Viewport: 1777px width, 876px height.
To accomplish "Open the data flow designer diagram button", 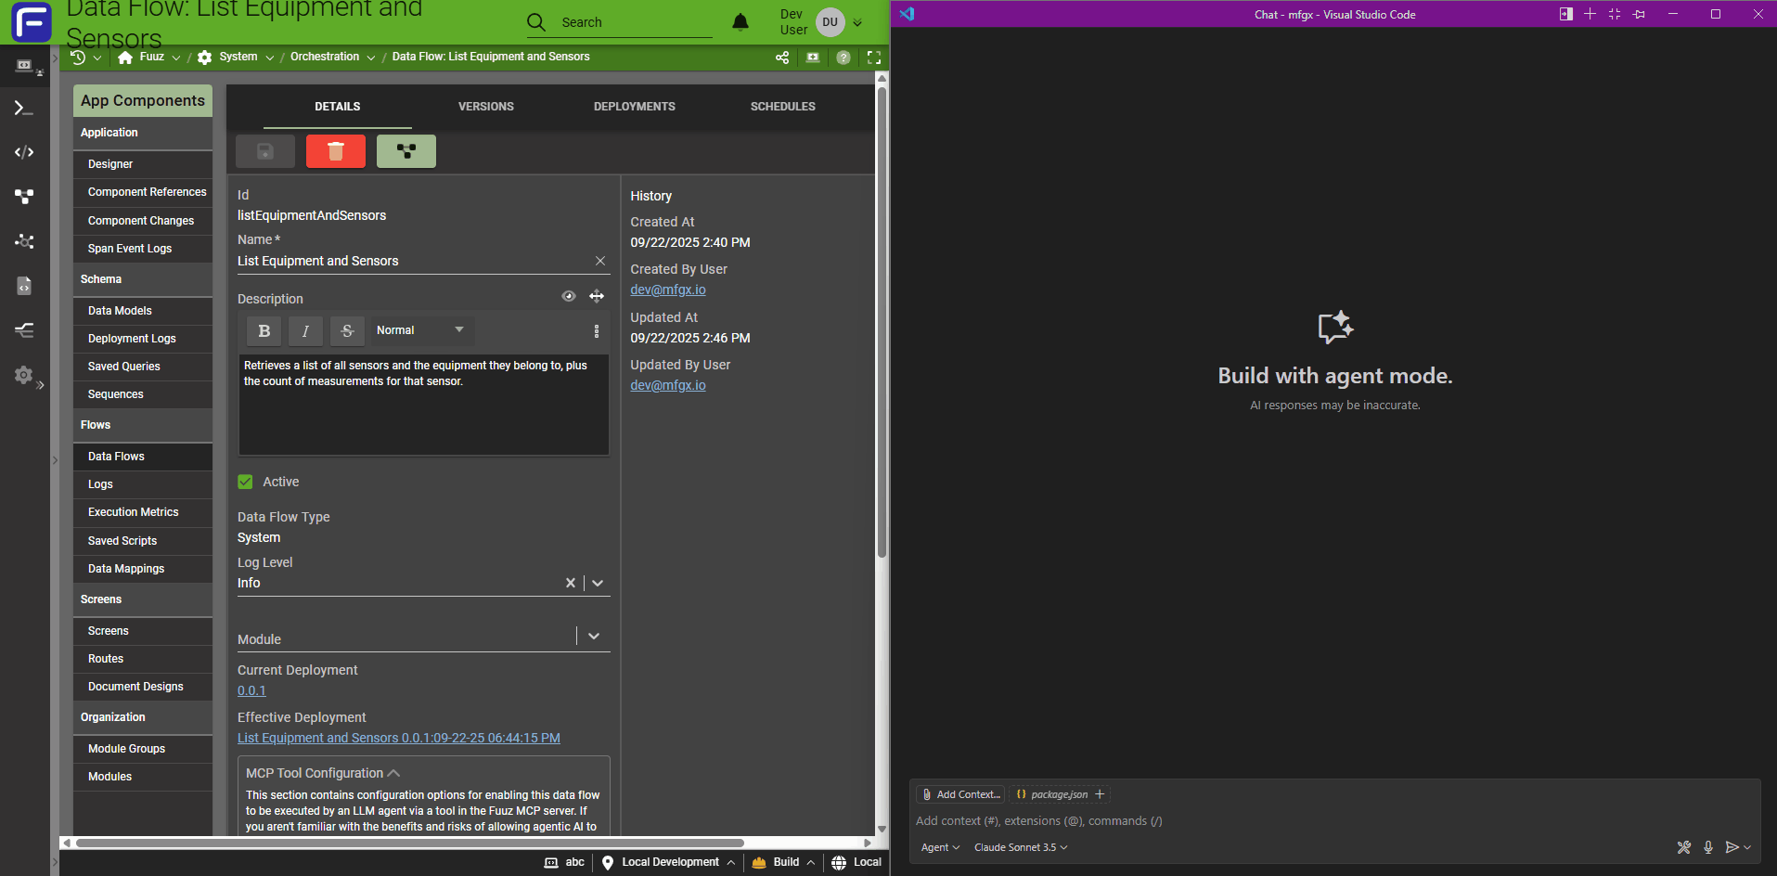I will tap(406, 151).
